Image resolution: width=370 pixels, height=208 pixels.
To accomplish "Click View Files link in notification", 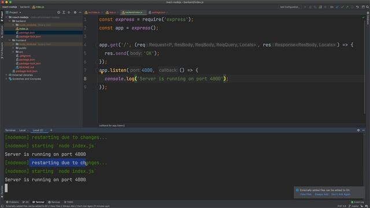I will click(306, 194).
